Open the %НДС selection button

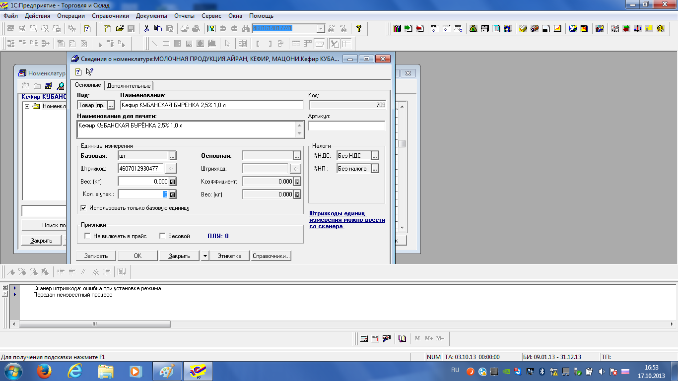pos(375,156)
